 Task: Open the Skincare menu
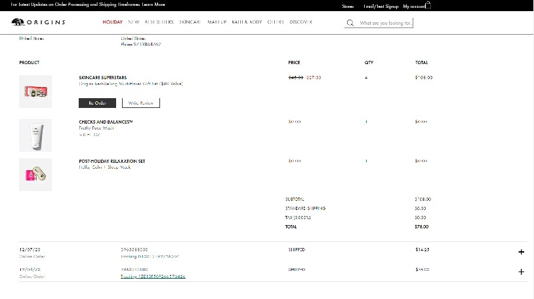click(190, 22)
